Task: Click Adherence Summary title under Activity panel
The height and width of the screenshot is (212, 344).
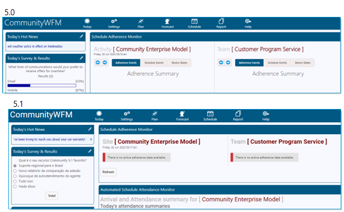Action: pyautogui.click(x=153, y=74)
